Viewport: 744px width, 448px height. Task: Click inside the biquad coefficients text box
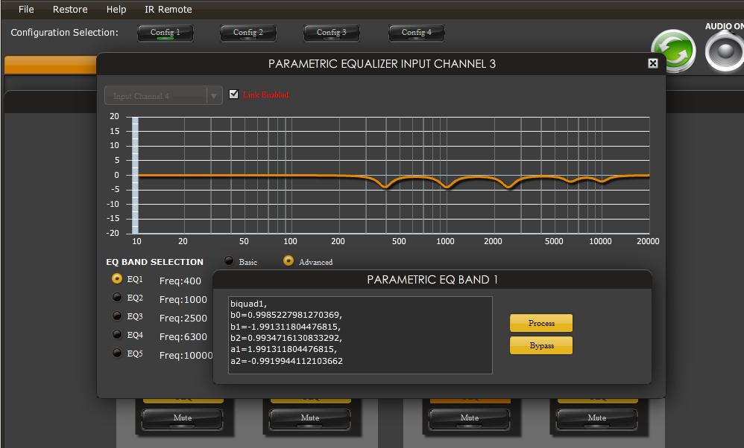tap(360, 336)
